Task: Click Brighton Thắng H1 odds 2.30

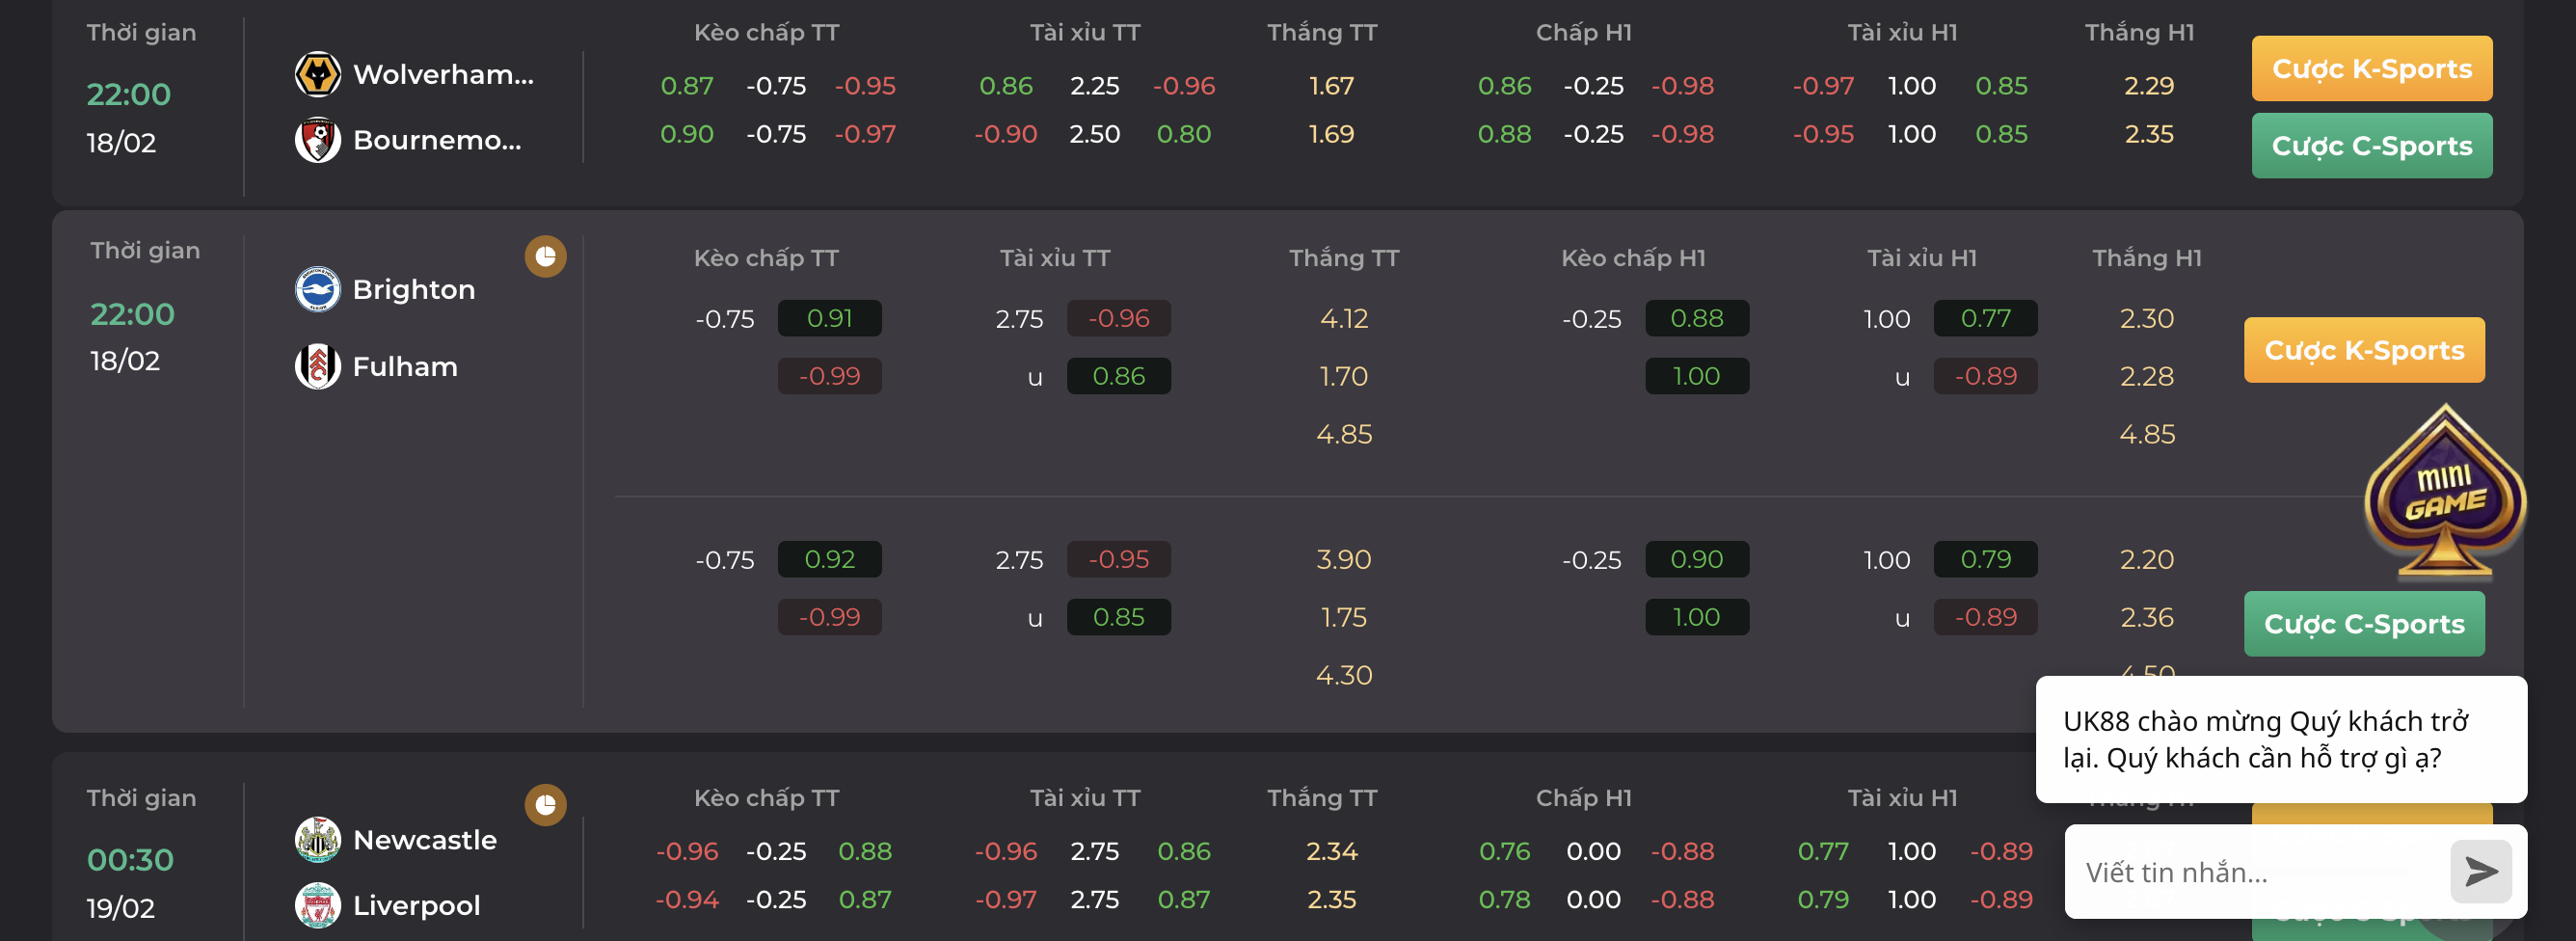Action: (2147, 318)
